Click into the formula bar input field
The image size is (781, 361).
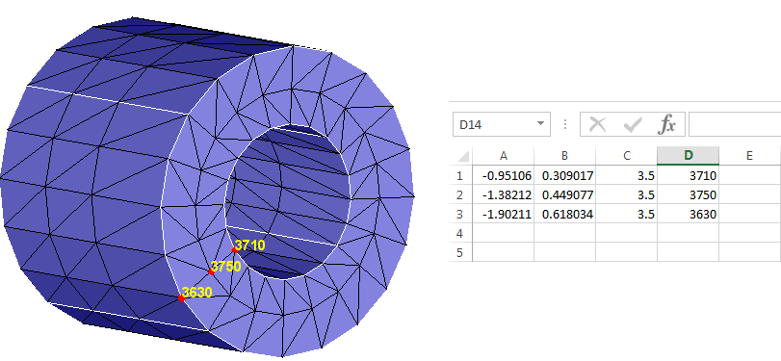tap(735, 124)
